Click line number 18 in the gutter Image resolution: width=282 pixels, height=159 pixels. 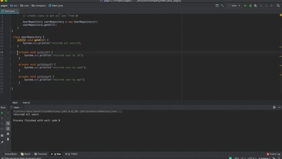coord(2,52)
